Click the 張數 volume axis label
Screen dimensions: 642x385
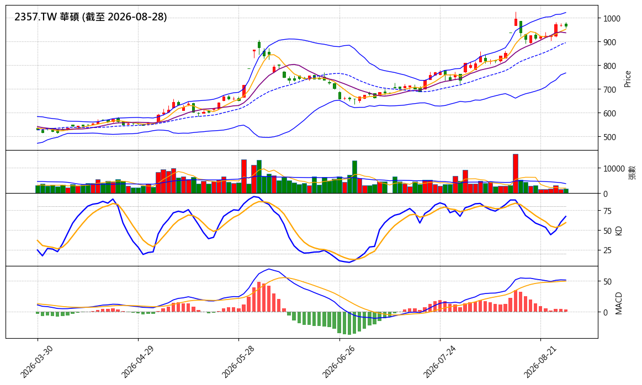[x=632, y=172]
